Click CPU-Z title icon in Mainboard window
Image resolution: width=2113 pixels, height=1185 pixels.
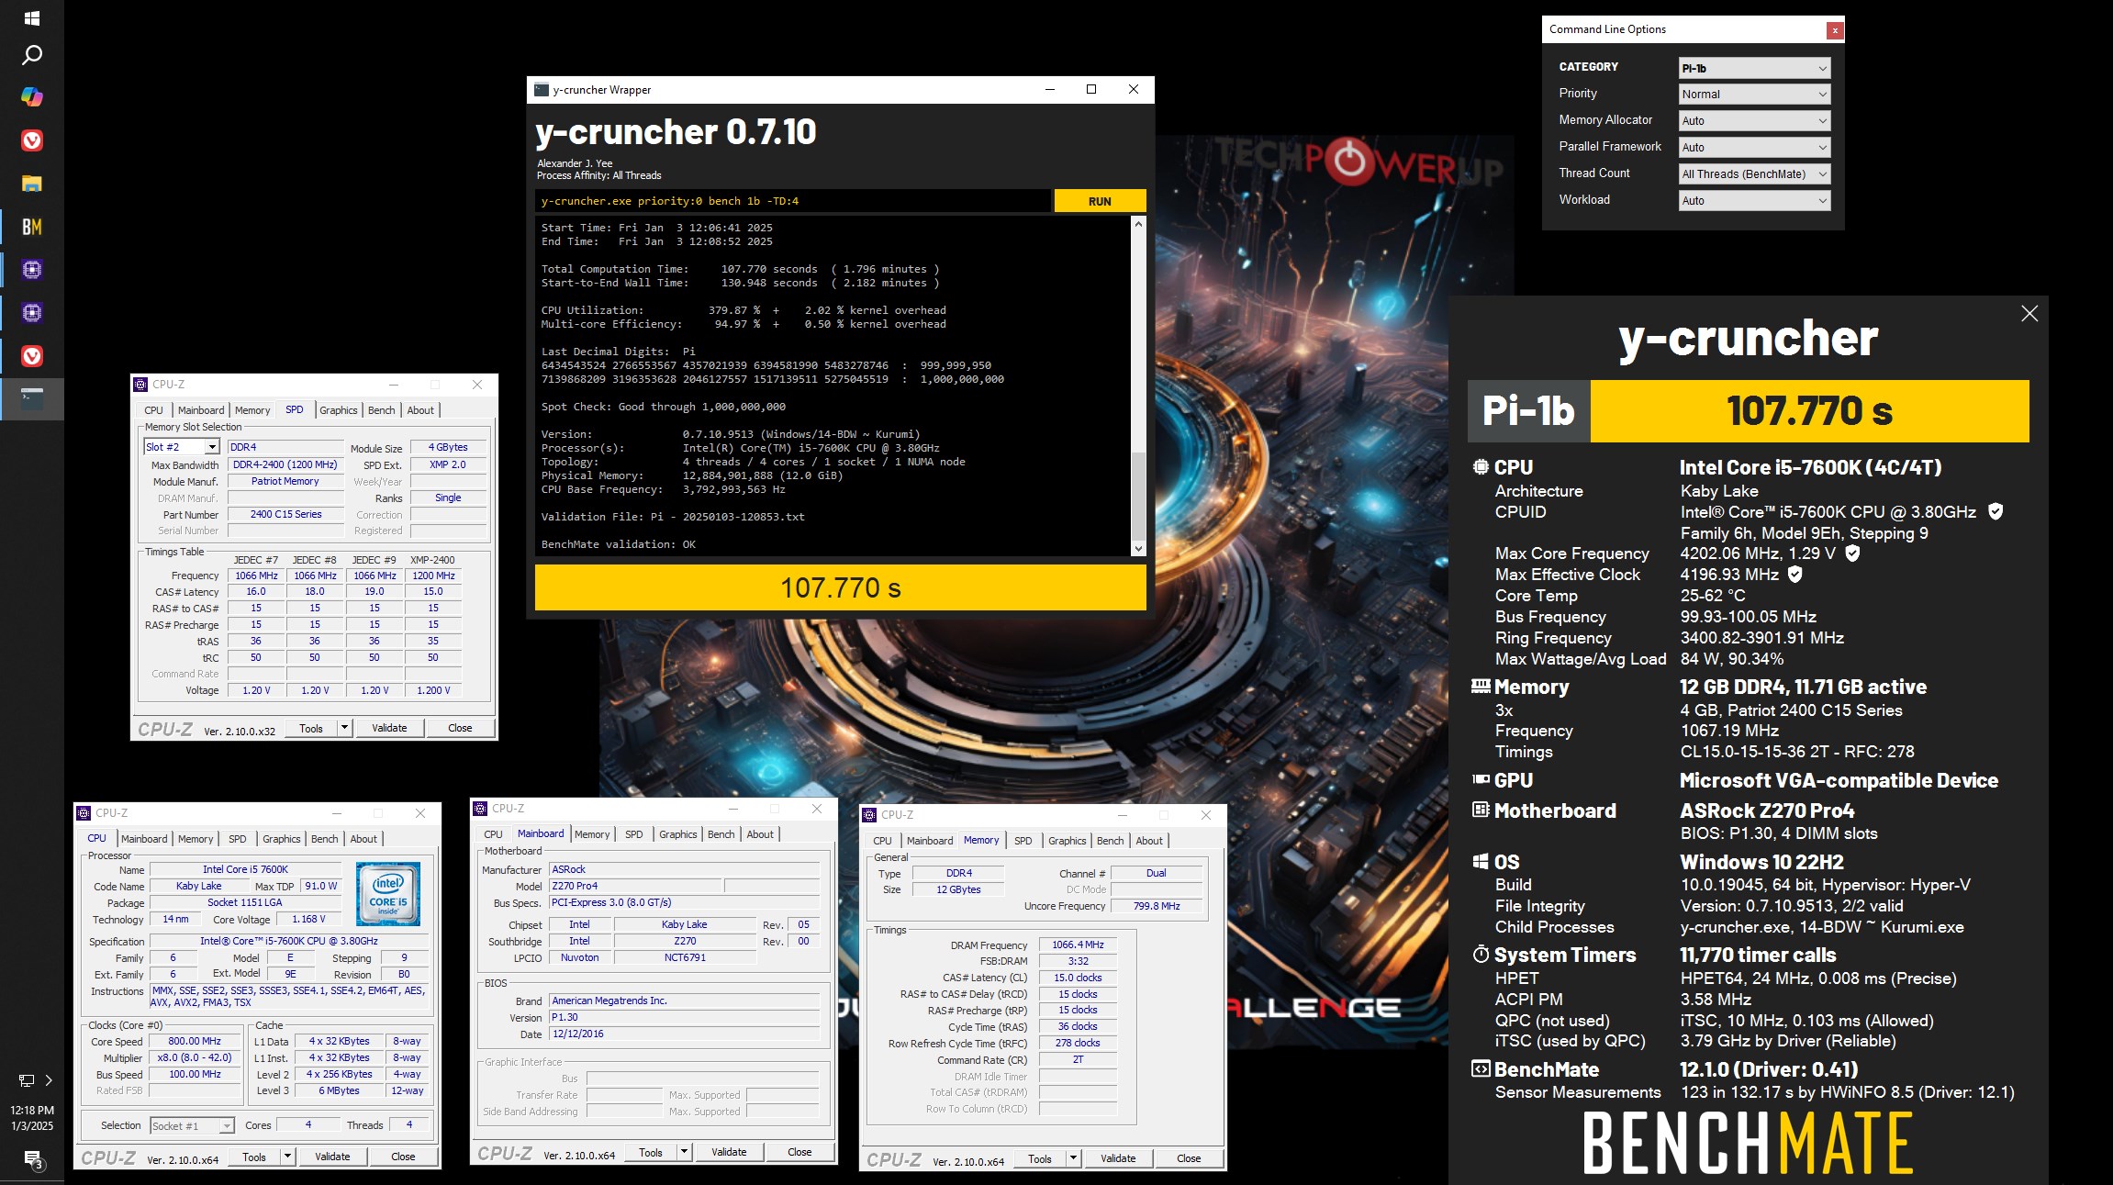480,809
